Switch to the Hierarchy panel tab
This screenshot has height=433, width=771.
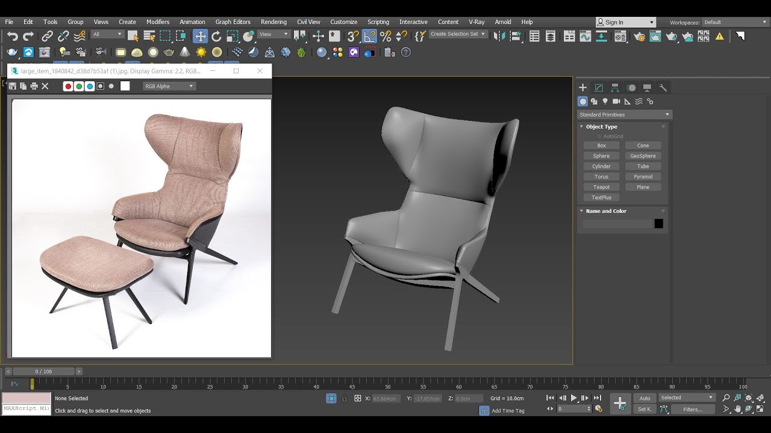[615, 88]
